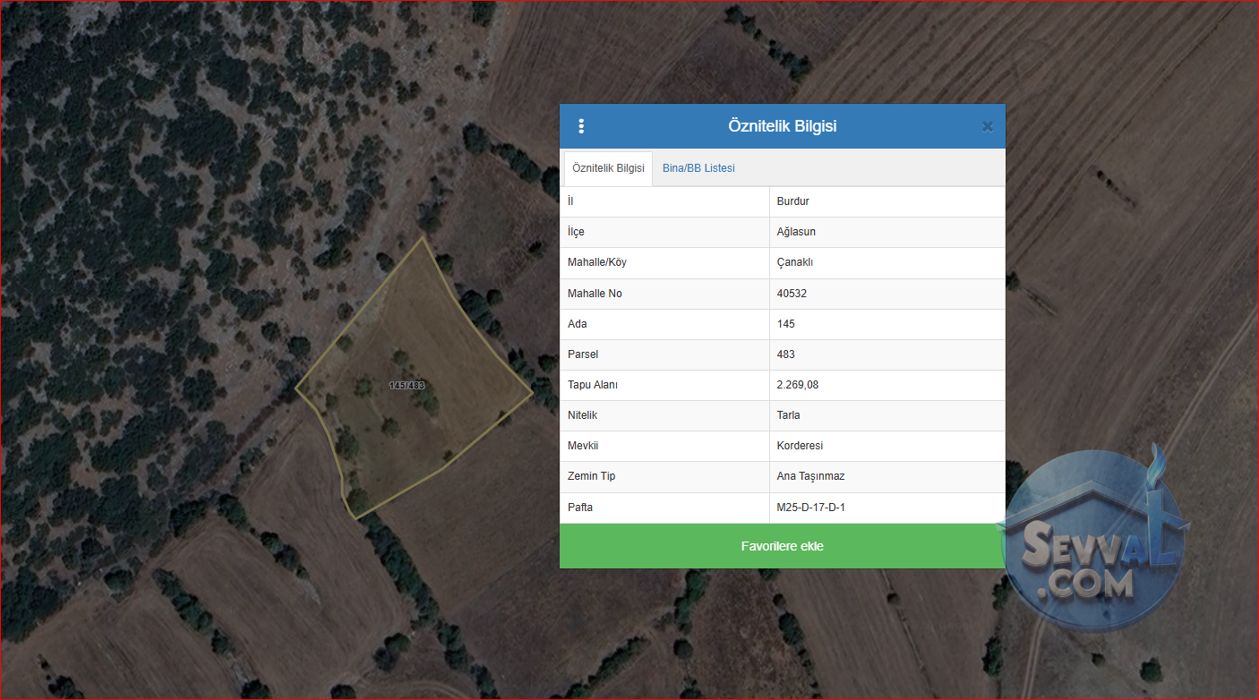
Task: Close the Öznitelik Bilgisi panel
Action: coord(987,126)
